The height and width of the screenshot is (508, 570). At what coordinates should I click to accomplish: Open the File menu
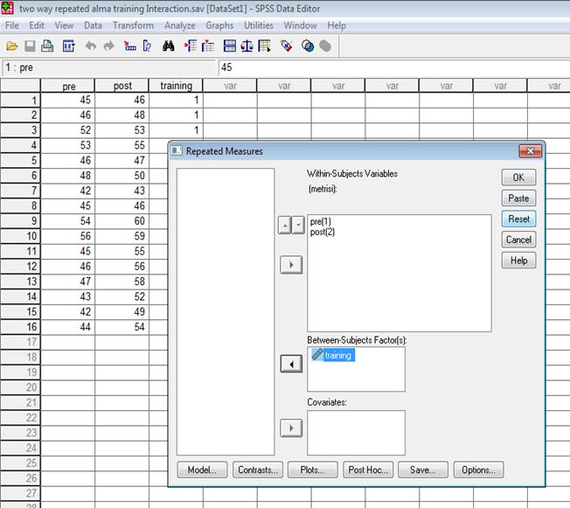tap(12, 25)
